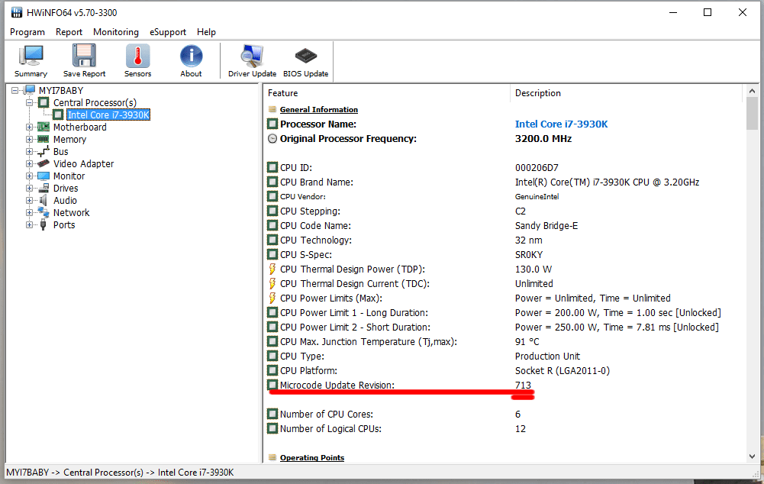Click the HWiNFO64 title bar app icon

point(17,12)
